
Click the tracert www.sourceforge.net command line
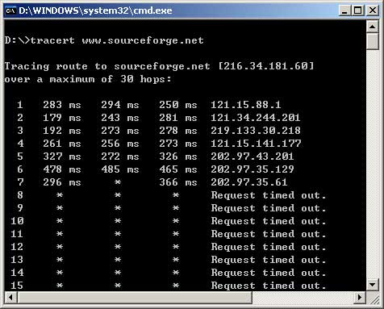tap(104, 40)
